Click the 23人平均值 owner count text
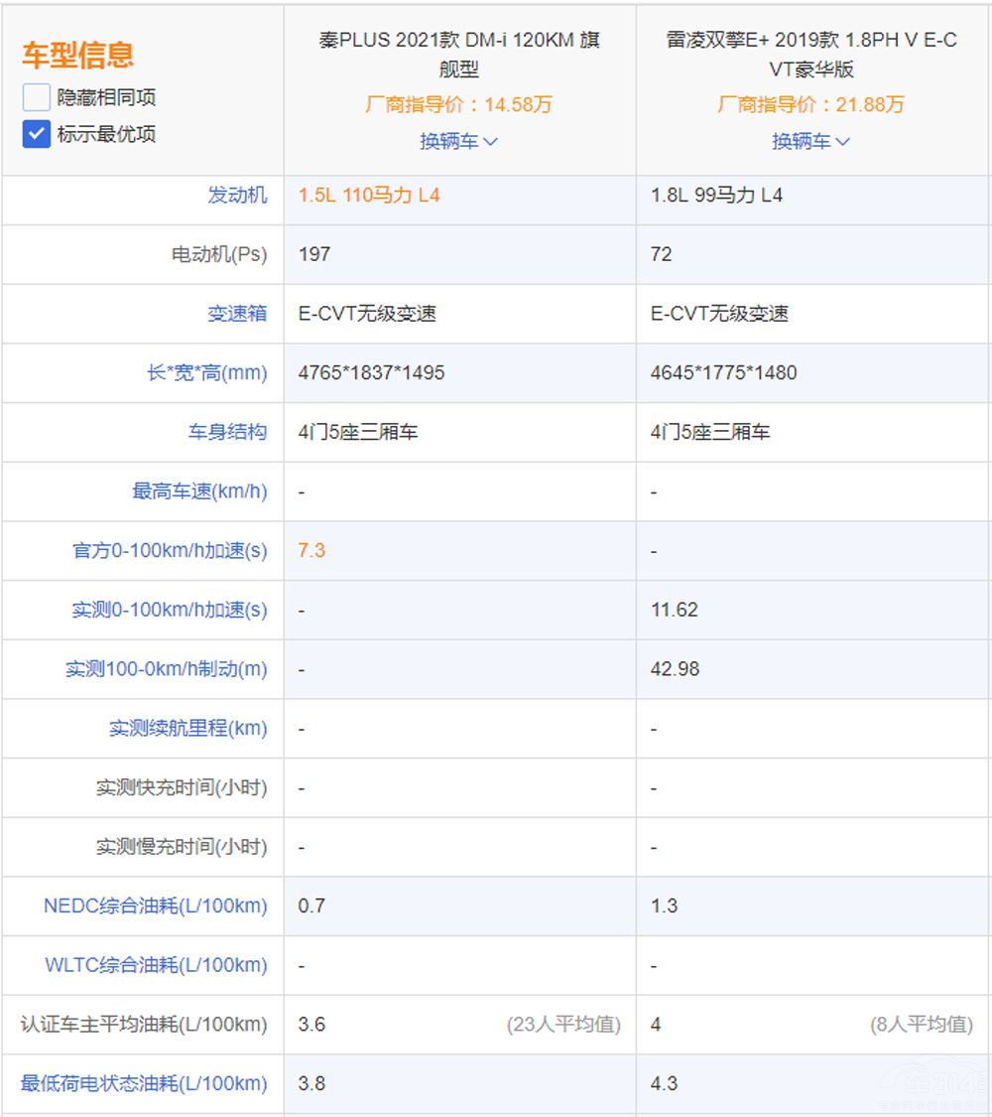992x1117 pixels. click(x=562, y=1025)
